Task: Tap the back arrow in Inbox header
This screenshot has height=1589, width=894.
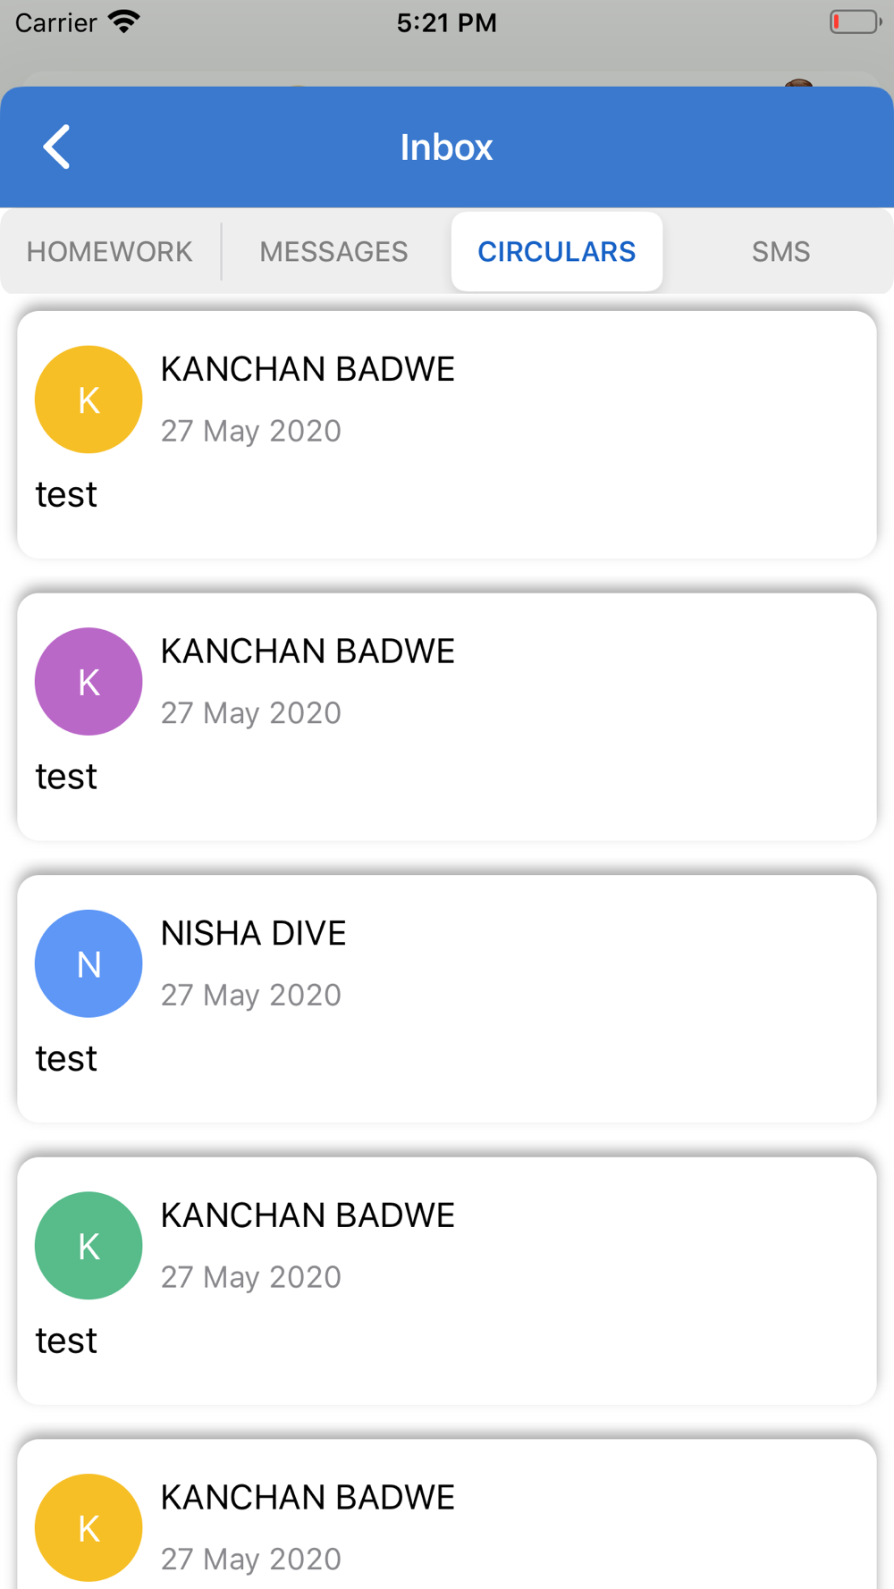Action: (x=56, y=147)
